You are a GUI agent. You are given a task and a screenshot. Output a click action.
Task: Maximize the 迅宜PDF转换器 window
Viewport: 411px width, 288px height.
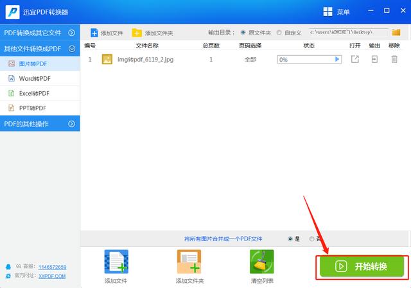click(x=387, y=10)
